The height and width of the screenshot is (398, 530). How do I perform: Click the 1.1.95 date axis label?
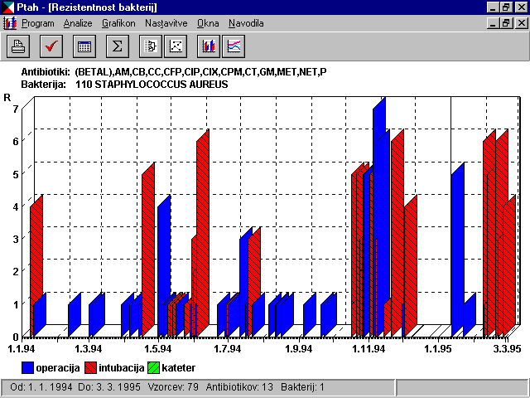pyautogui.click(x=438, y=348)
